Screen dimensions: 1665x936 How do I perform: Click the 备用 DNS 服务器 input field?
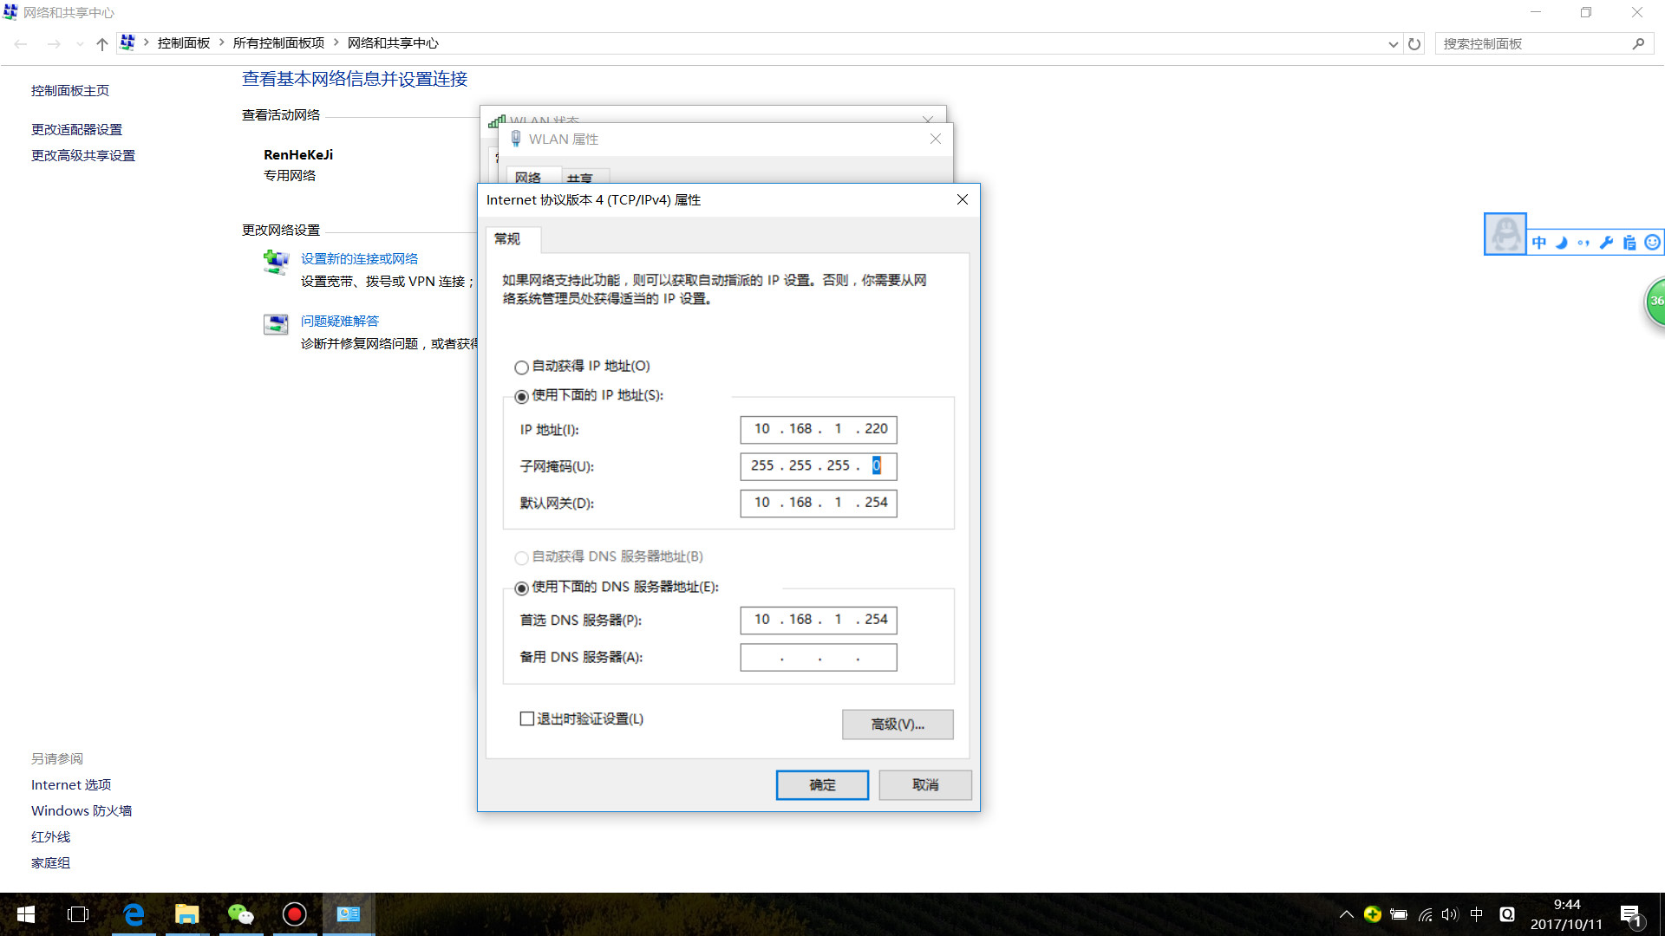tap(818, 657)
